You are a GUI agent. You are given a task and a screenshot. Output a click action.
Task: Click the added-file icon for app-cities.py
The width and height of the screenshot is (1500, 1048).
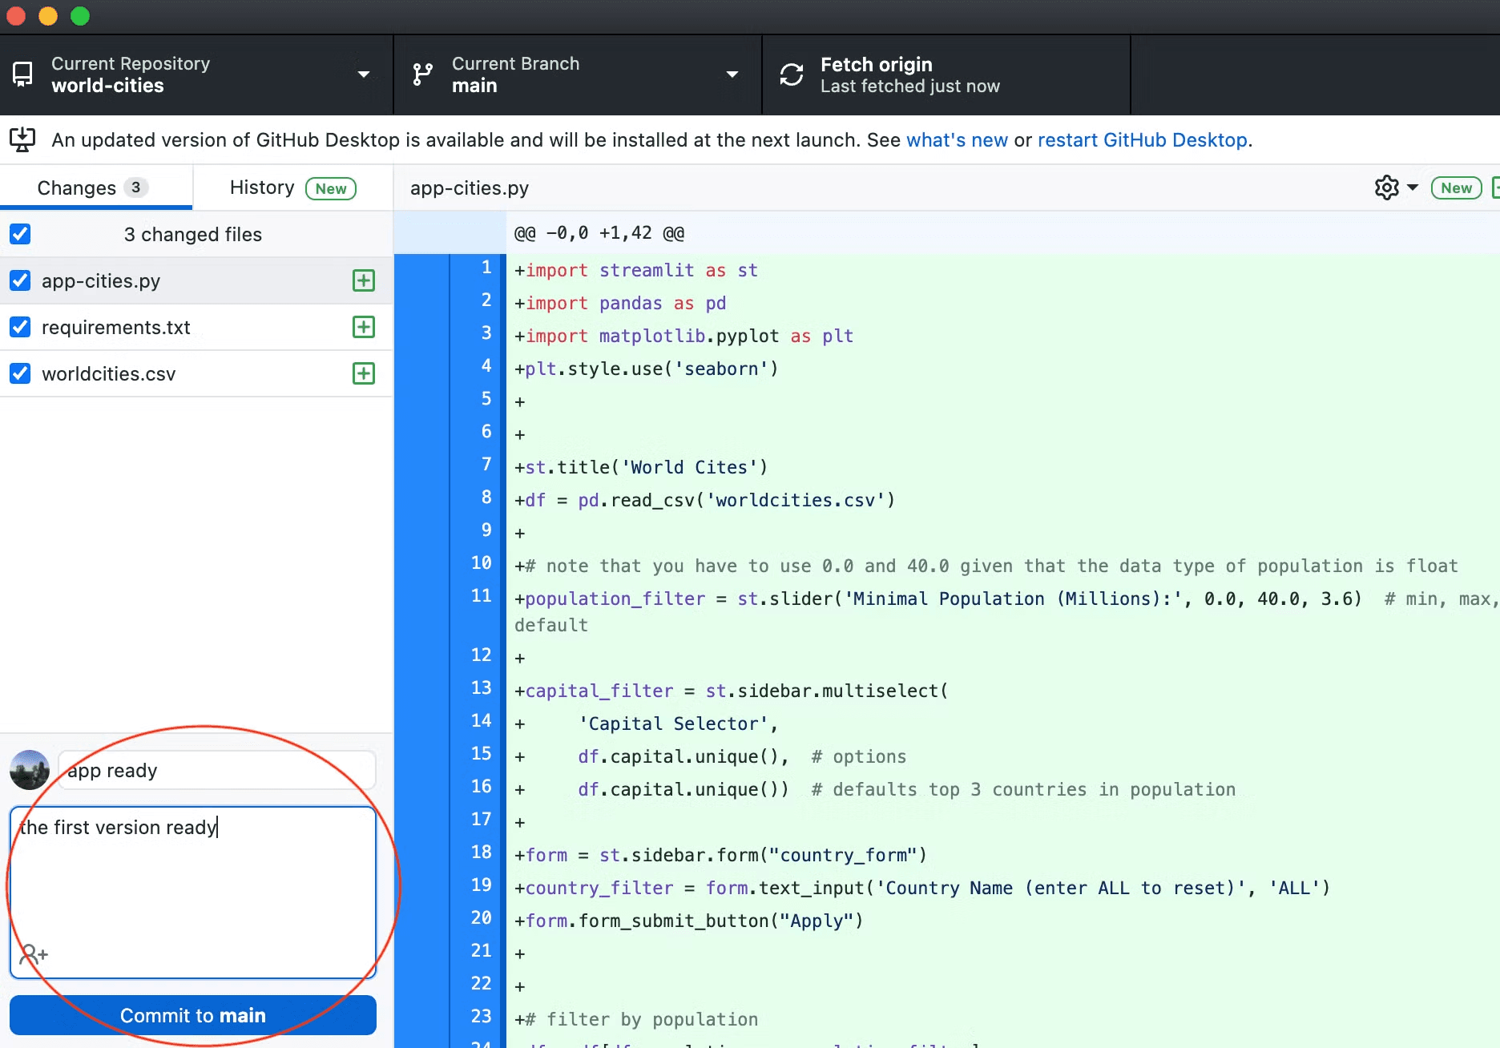point(364,280)
